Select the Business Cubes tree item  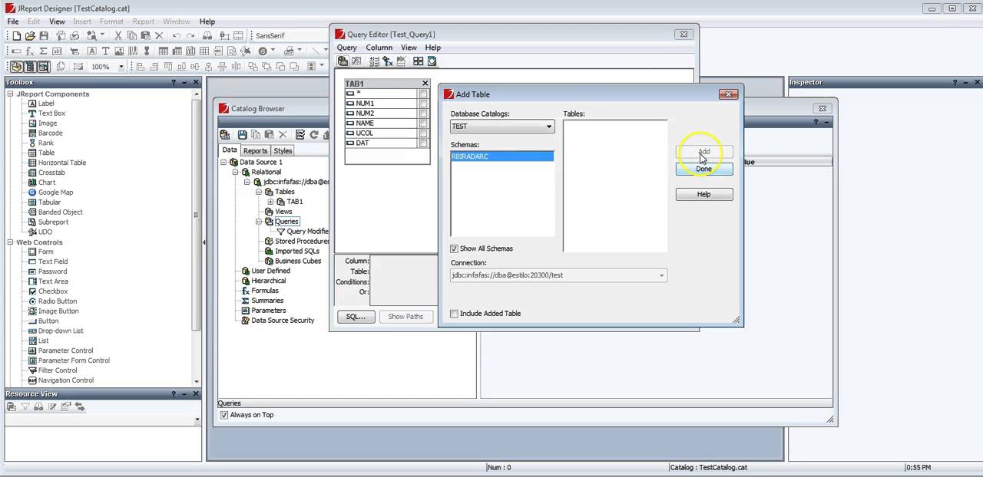point(293,262)
